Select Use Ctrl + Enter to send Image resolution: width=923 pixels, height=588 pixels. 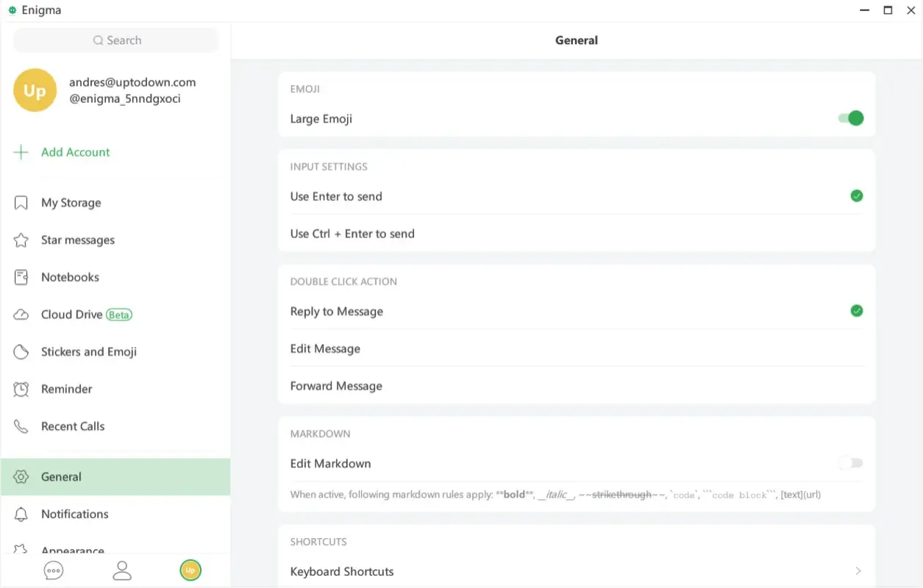tap(352, 233)
